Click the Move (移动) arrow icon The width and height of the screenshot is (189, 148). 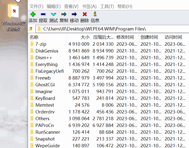pyautogui.click(x=74, y=14)
